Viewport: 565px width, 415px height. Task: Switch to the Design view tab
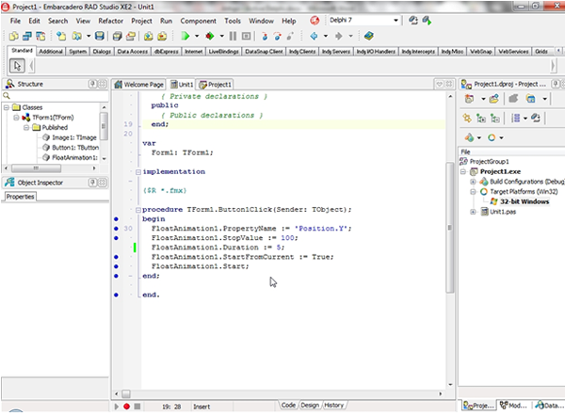(310, 406)
